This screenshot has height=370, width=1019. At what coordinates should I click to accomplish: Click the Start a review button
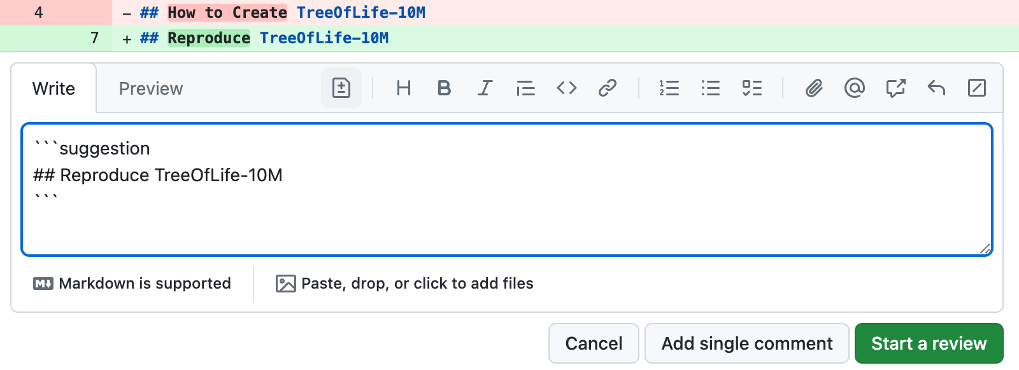tap(929, 343)
